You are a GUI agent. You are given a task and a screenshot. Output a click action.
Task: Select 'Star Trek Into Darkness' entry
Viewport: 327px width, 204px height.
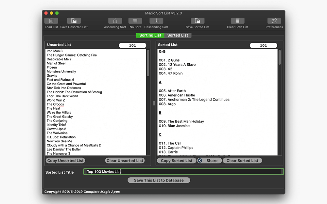click(x=64, y=88)
